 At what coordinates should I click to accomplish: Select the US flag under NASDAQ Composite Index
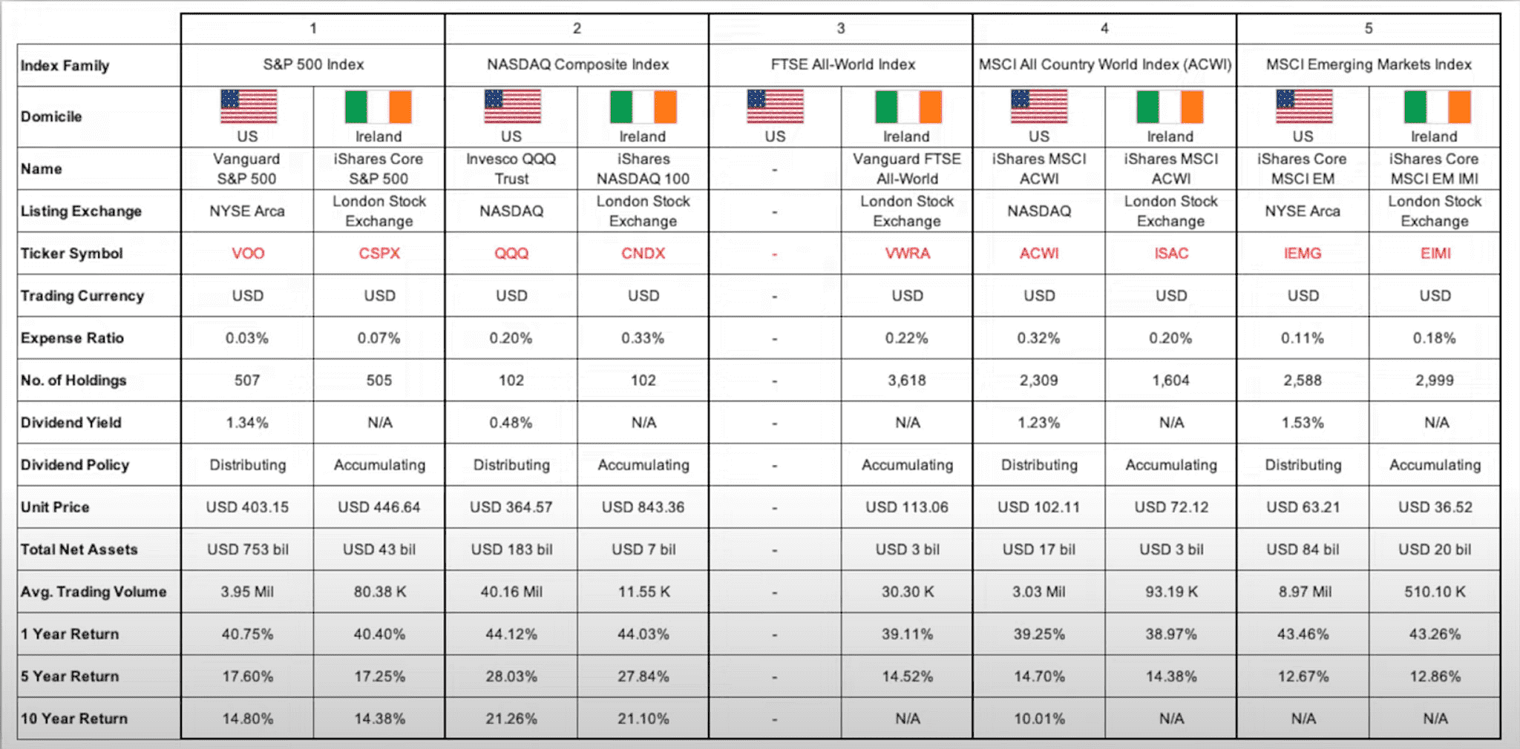point(512,106)
